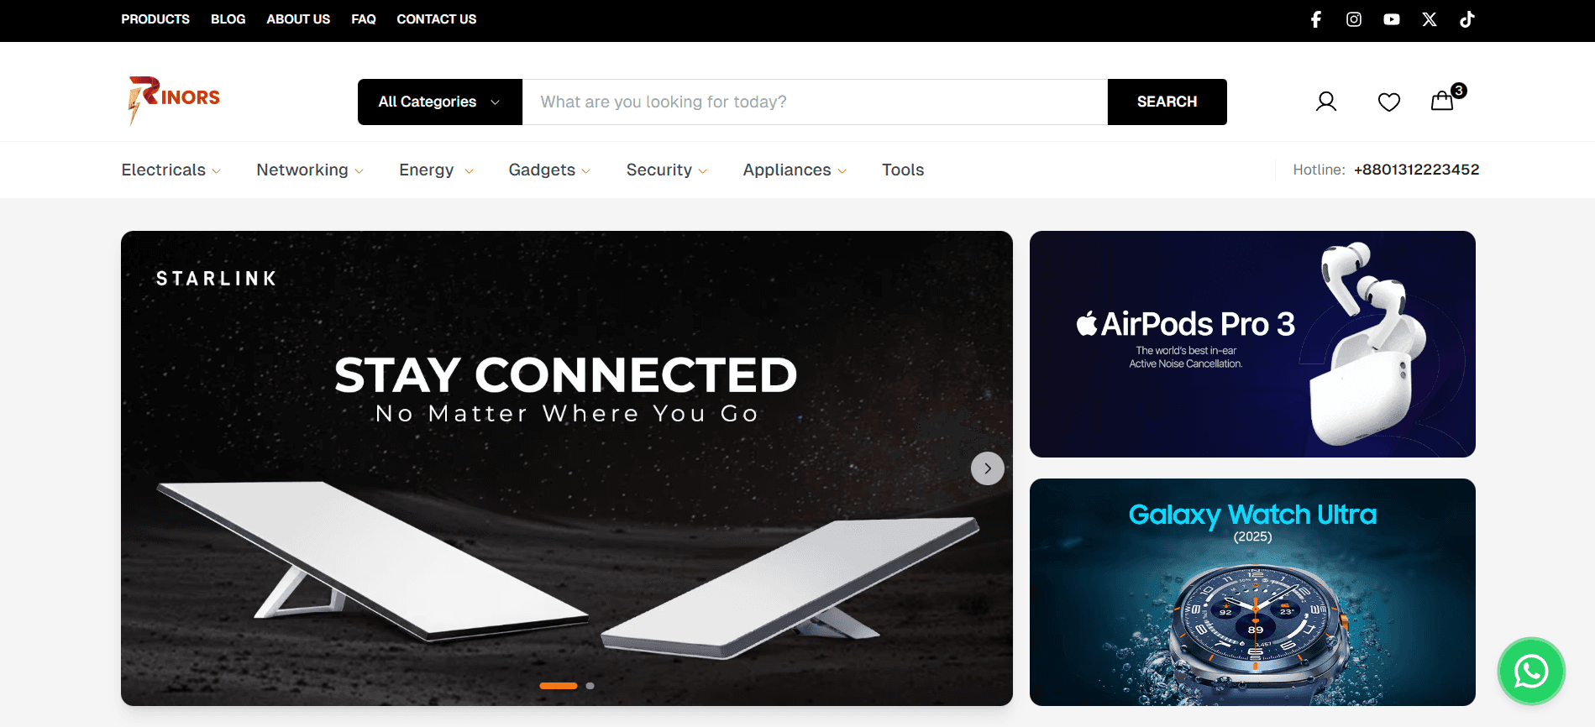1595x727 pixels.
Task: Go to Rinors logo homepage
Action: click(174, 101)
